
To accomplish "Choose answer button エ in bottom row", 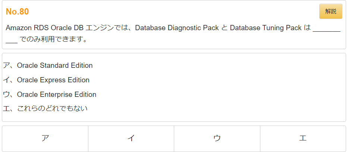I will click(x=303, y=139).
